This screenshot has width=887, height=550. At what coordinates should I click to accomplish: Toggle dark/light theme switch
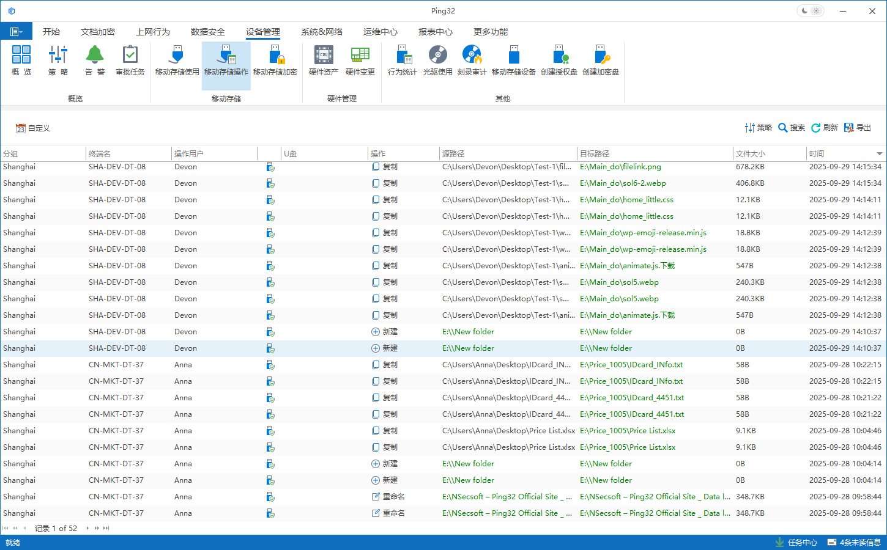pyautogui.click(x=811, y=11)
